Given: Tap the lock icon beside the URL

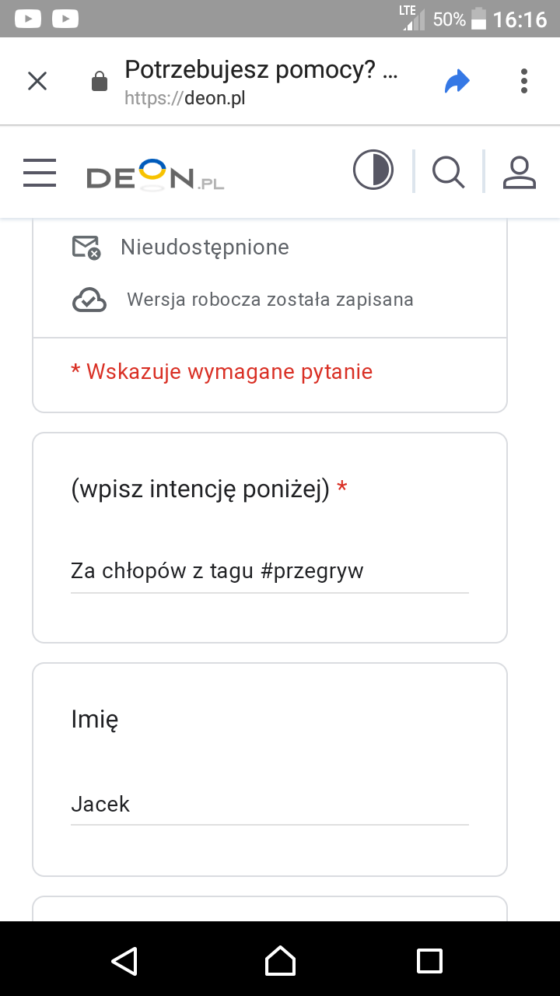Looking at the screenshot, I should pyautogui.click(x=100, y=81).
